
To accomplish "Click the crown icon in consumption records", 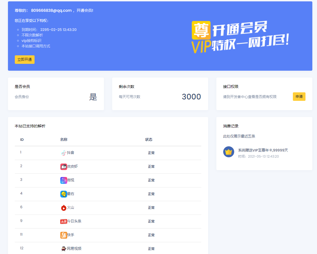I will pyautogui.click(x=228, y=152).
